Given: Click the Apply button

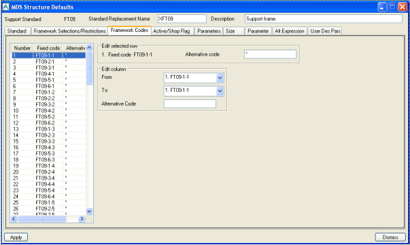Looking at the screenshot, I should tap(16, 237).
